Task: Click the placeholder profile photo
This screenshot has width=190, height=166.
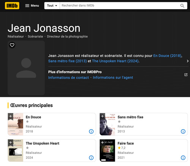Action: 26,68
